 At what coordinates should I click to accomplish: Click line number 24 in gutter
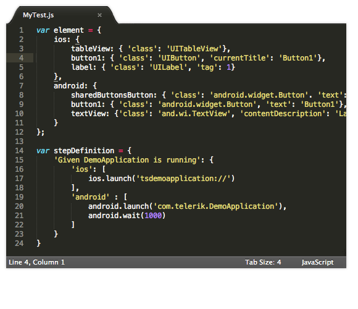[19, 243]
